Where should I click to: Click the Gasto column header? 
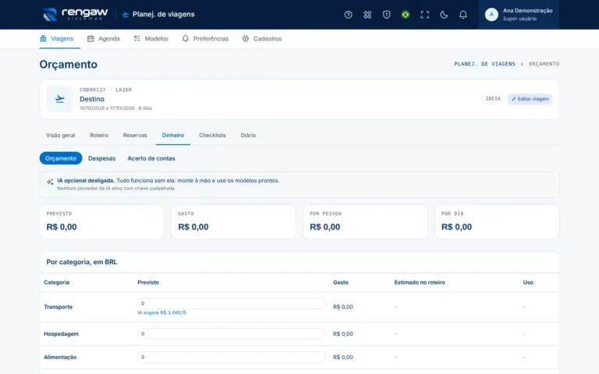click(341, 282)
